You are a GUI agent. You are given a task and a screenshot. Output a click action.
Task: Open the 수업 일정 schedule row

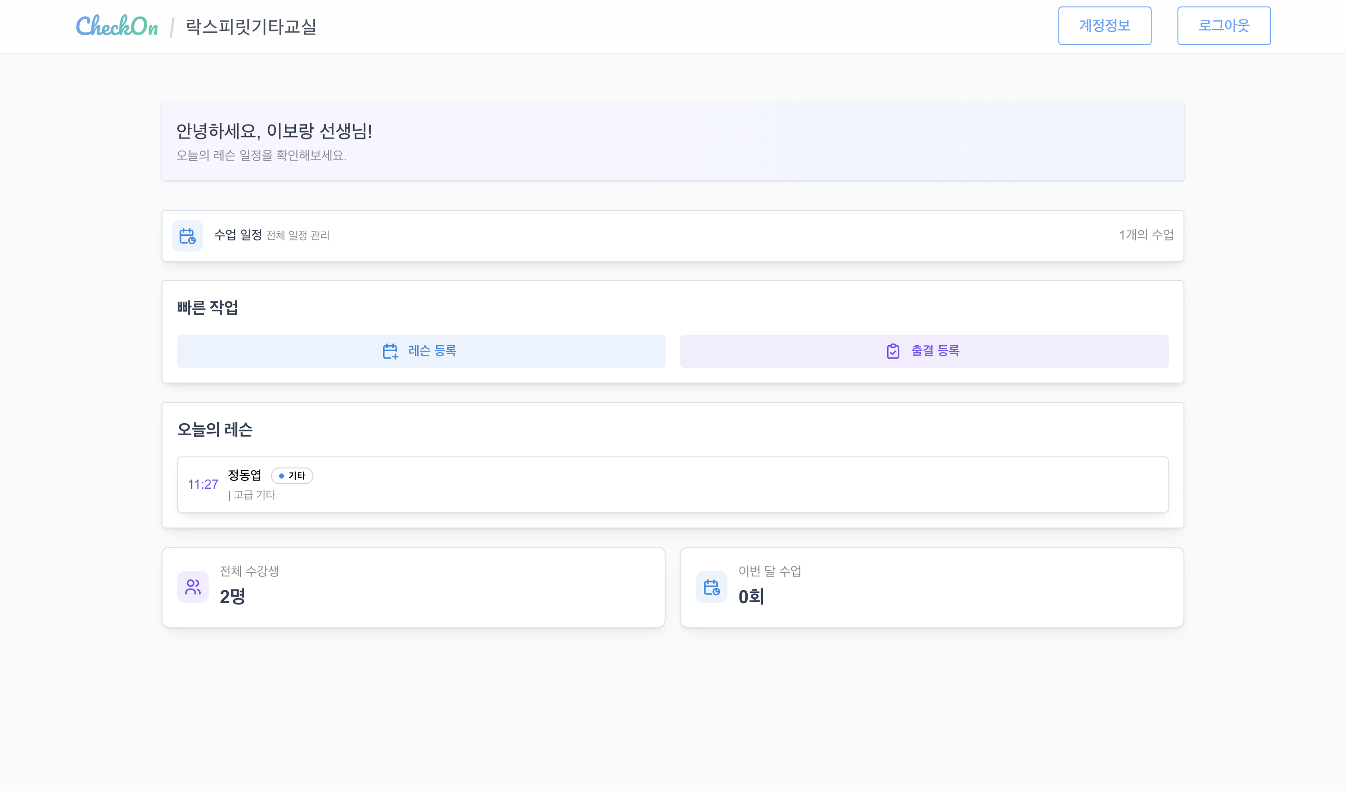(672, 235)
